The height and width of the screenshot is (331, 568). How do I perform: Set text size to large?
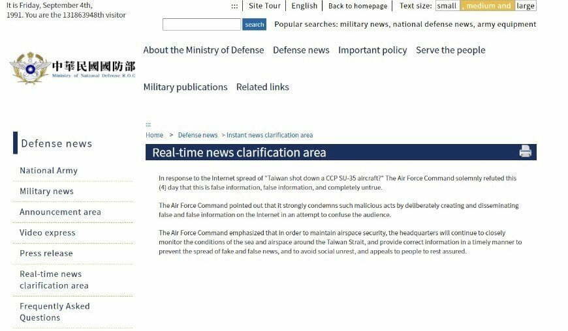(525, 6)
